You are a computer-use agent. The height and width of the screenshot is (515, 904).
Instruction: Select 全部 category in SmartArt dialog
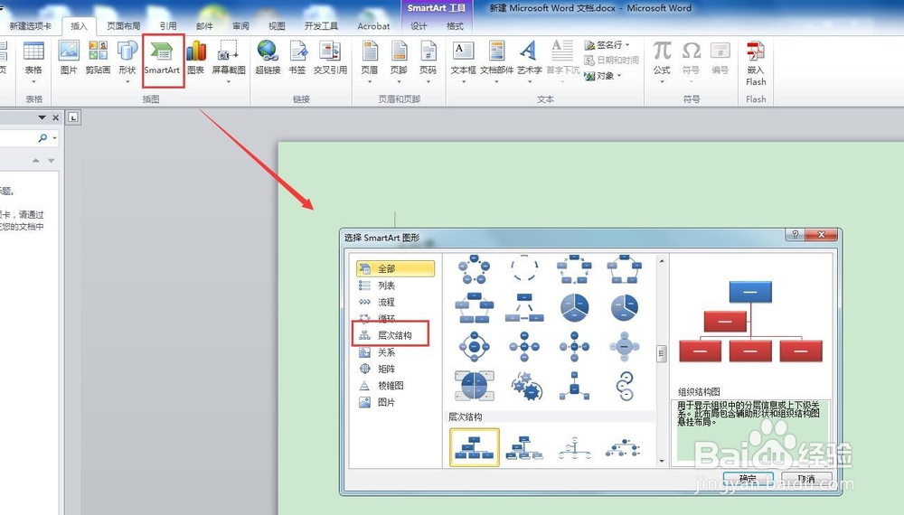pos(396,268)
